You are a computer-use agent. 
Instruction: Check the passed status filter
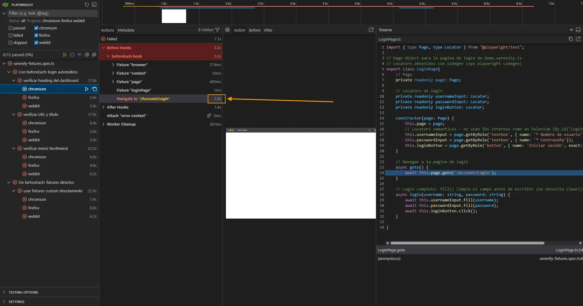(x=10, y=28)
